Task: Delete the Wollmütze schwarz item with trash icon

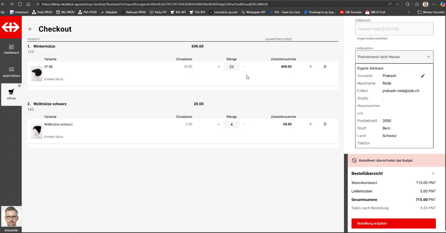Action: tap(325, 124)
